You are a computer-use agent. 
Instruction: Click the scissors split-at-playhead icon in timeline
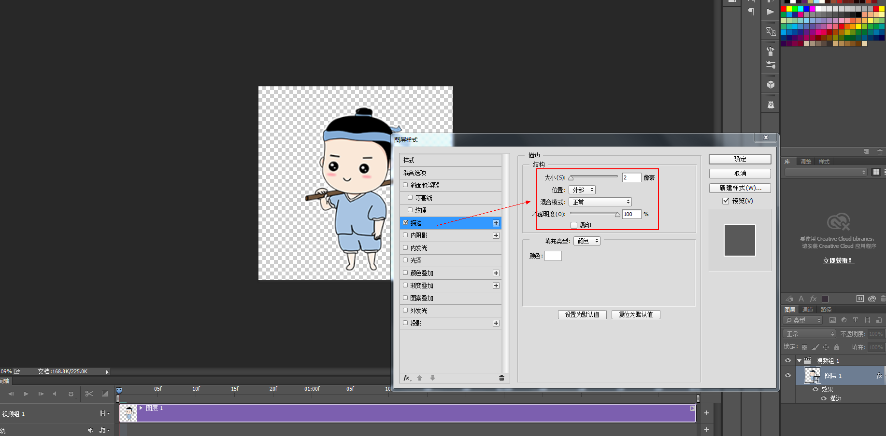(x=89, y=394)
